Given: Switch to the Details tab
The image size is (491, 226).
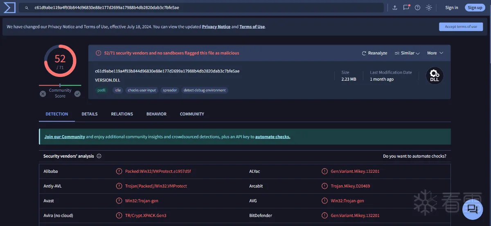Looking at the screenshot, I should 90,114.
